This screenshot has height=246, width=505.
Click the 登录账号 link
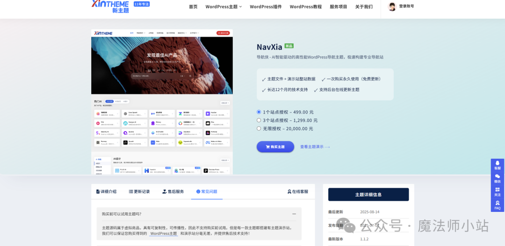(x=406, y=6)
